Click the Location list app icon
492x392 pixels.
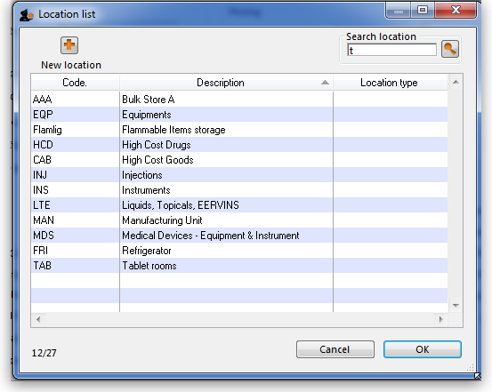[x=27, y=15]
